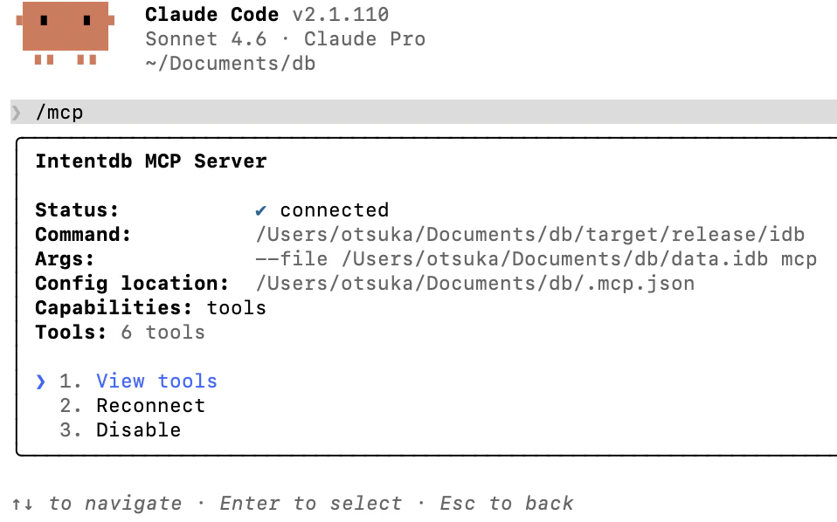Click the .mcp.json config location path
The height and width of the screenshot is (522, 837).
tap(475, 284)
